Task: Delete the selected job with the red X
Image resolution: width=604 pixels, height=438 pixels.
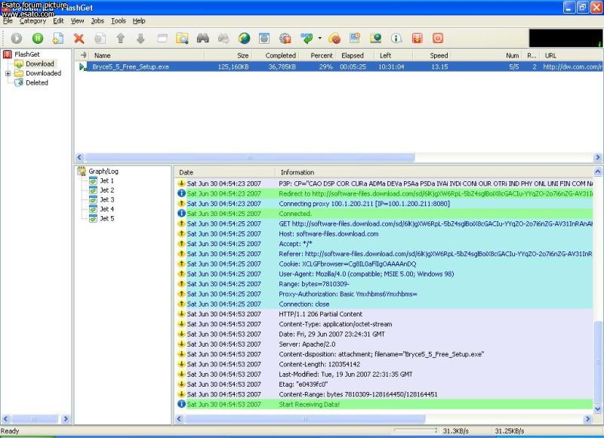Action: tap(79, 39)
